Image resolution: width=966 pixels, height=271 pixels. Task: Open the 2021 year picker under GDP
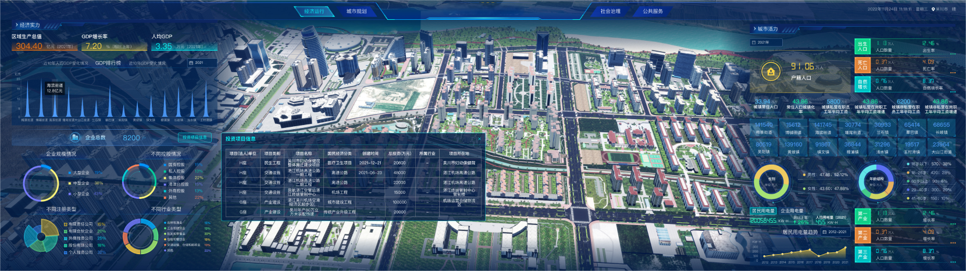click(202, 63)
